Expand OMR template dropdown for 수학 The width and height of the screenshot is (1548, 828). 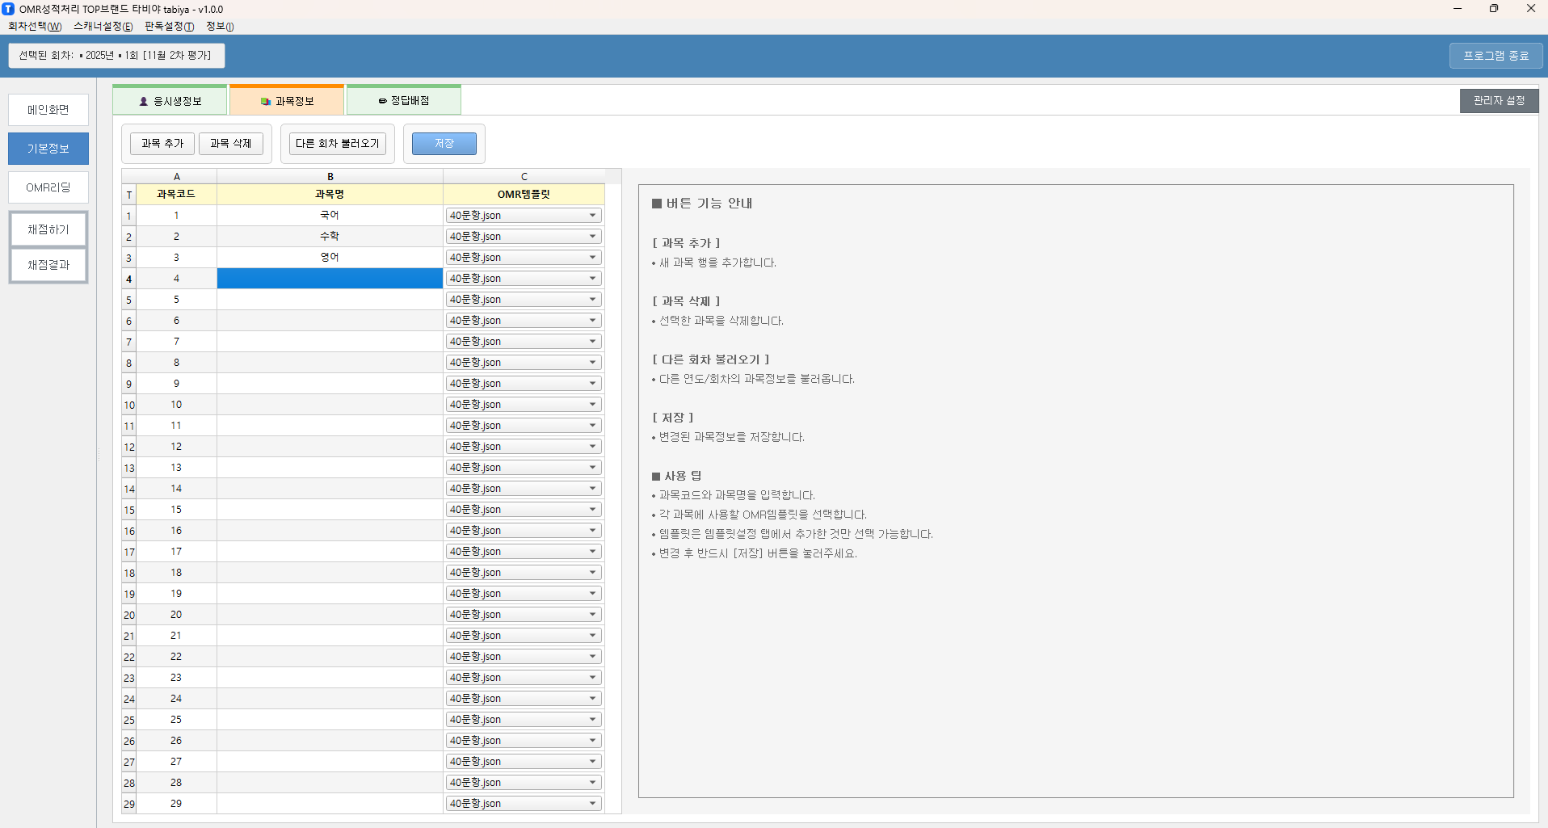(x=592, y=237)
